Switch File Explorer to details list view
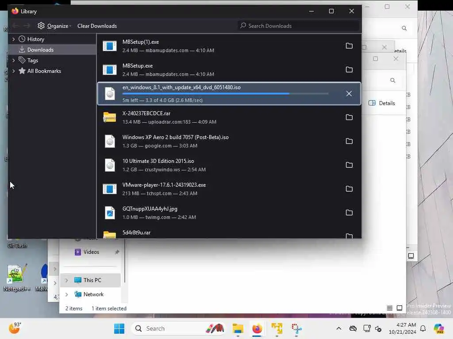This screenshot has height=339, width=453. pyautogui.click(x=389, y=308)
